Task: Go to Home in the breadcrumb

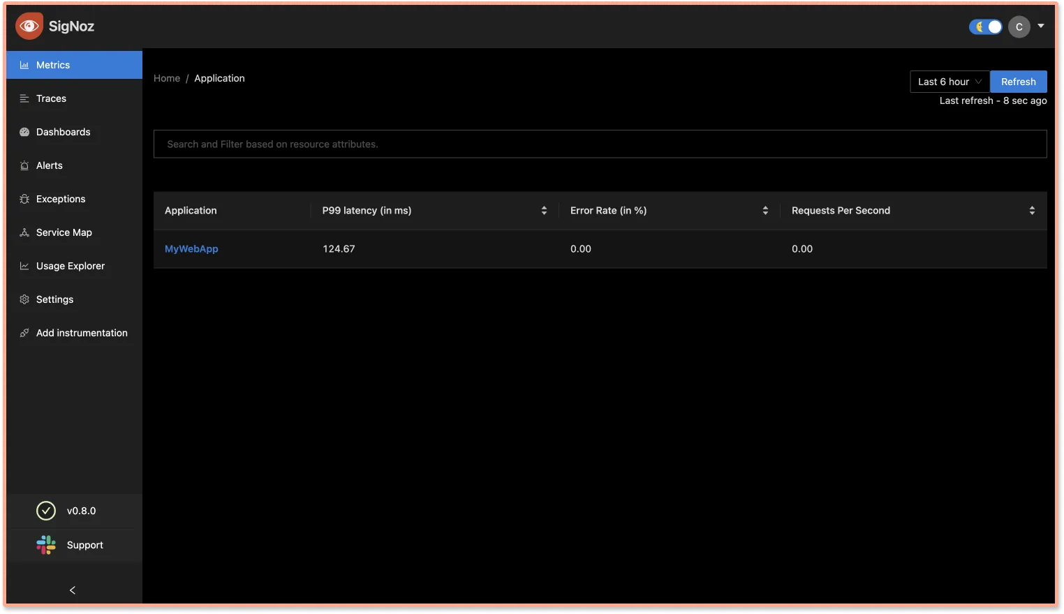Action: pos(167,78)
